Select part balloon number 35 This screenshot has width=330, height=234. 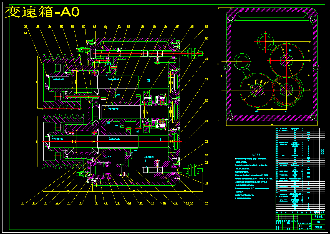[x=105, y=26]
